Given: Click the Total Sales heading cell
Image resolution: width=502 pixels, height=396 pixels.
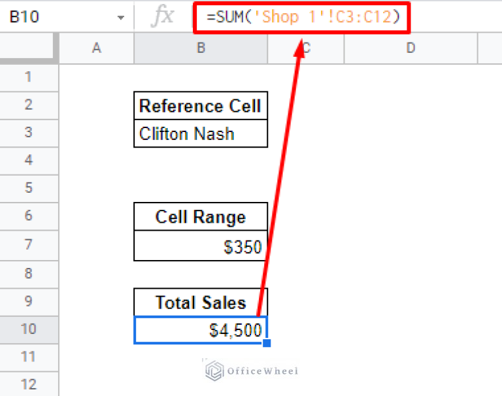Looking at the screenshot, I should tap(200, 302).
